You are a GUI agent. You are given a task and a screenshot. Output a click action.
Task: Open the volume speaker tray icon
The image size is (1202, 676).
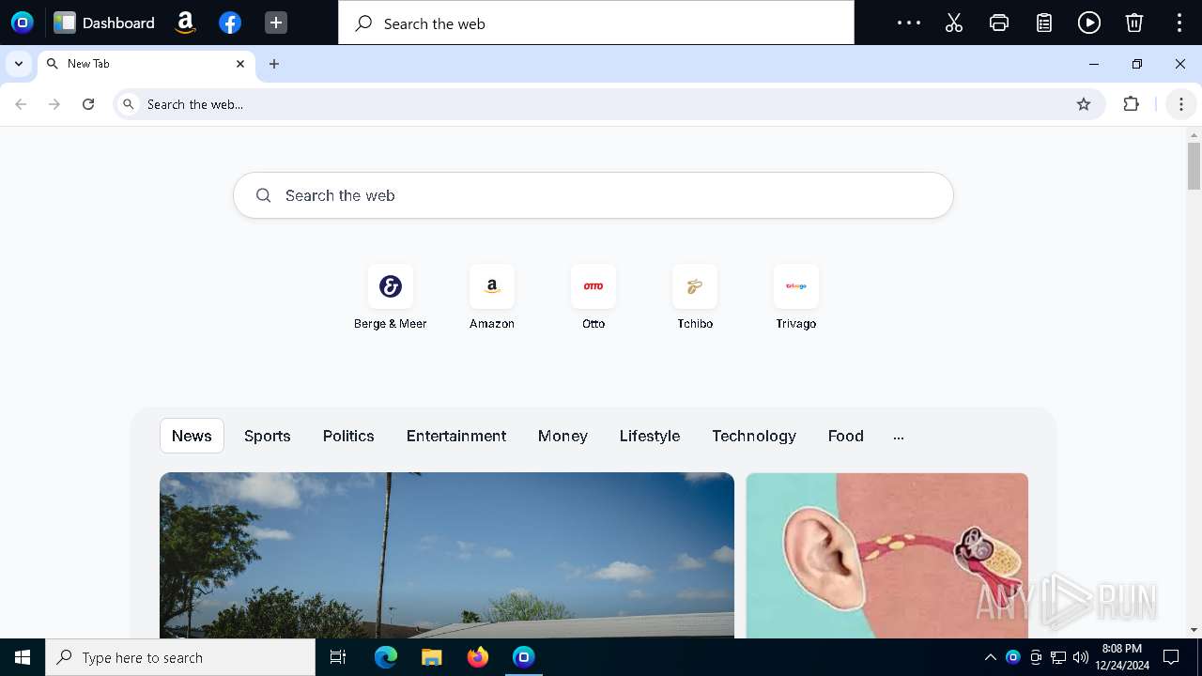pos(1081,657)
